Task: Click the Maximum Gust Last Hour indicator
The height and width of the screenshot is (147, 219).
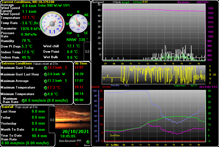Action: (45, 74)
